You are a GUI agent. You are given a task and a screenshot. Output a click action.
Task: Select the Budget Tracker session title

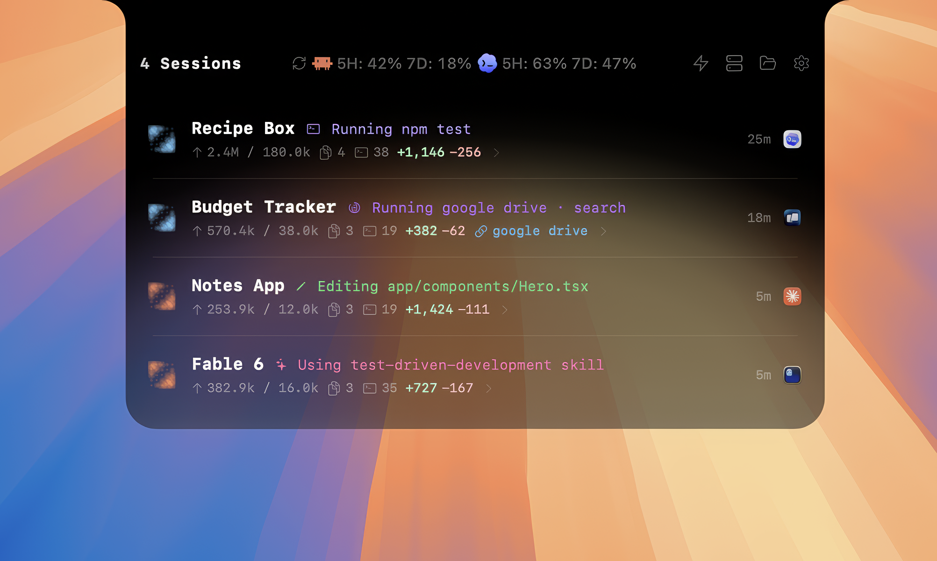264,206
